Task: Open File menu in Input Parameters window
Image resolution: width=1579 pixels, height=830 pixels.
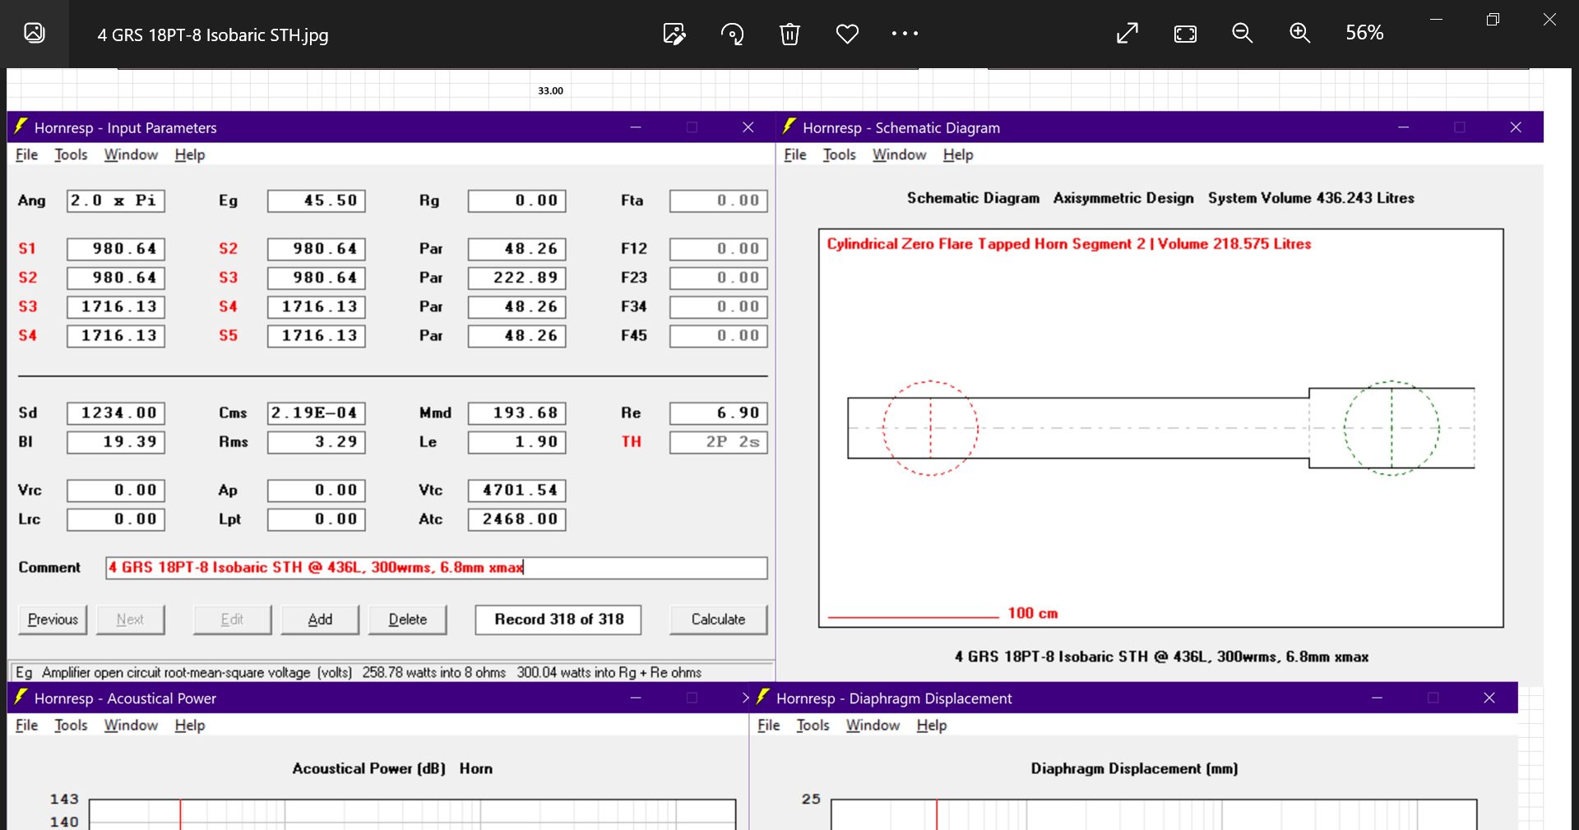Action: 26,154
